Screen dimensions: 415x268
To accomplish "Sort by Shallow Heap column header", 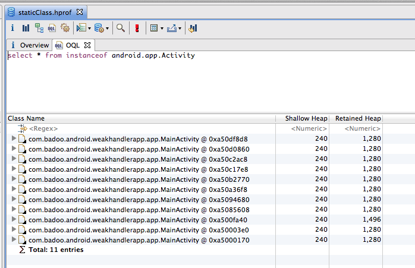I will pos(306,118).
